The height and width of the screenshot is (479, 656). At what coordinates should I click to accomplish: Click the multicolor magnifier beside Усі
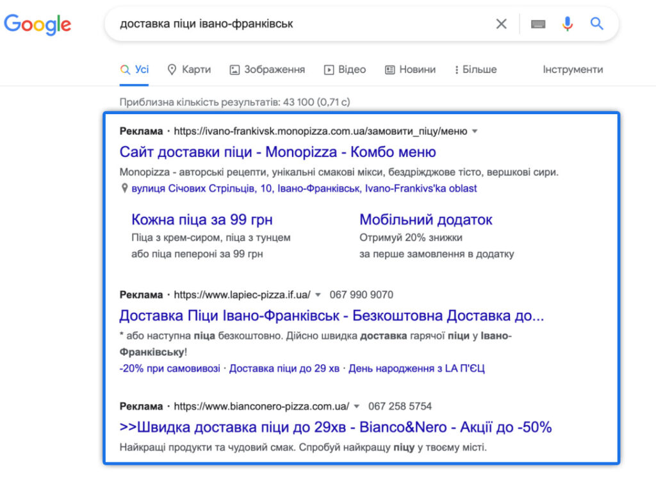click(125, 70)
